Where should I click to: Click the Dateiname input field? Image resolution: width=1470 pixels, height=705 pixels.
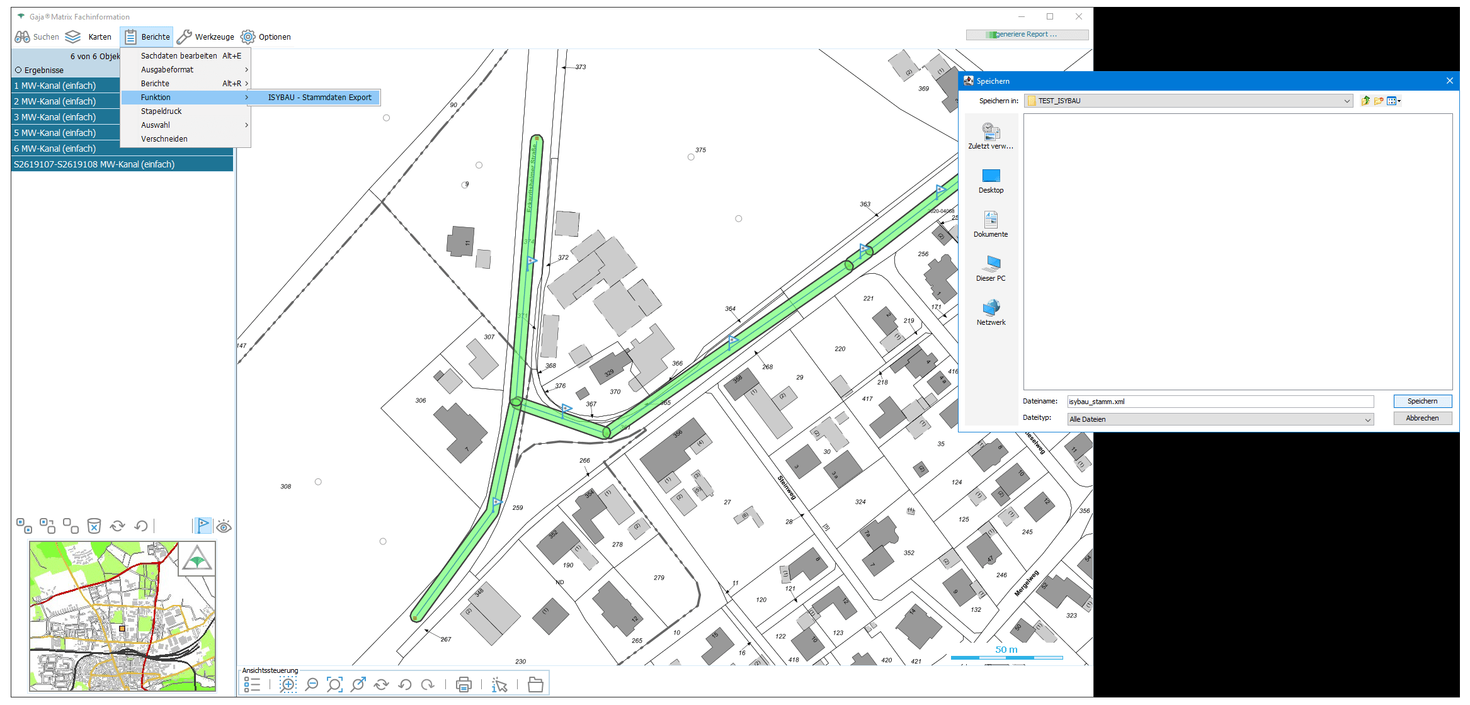coord(1220,402)
